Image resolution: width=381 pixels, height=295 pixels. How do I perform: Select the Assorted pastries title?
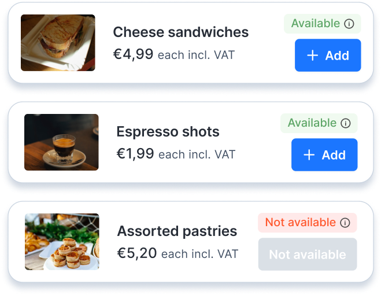177,231
